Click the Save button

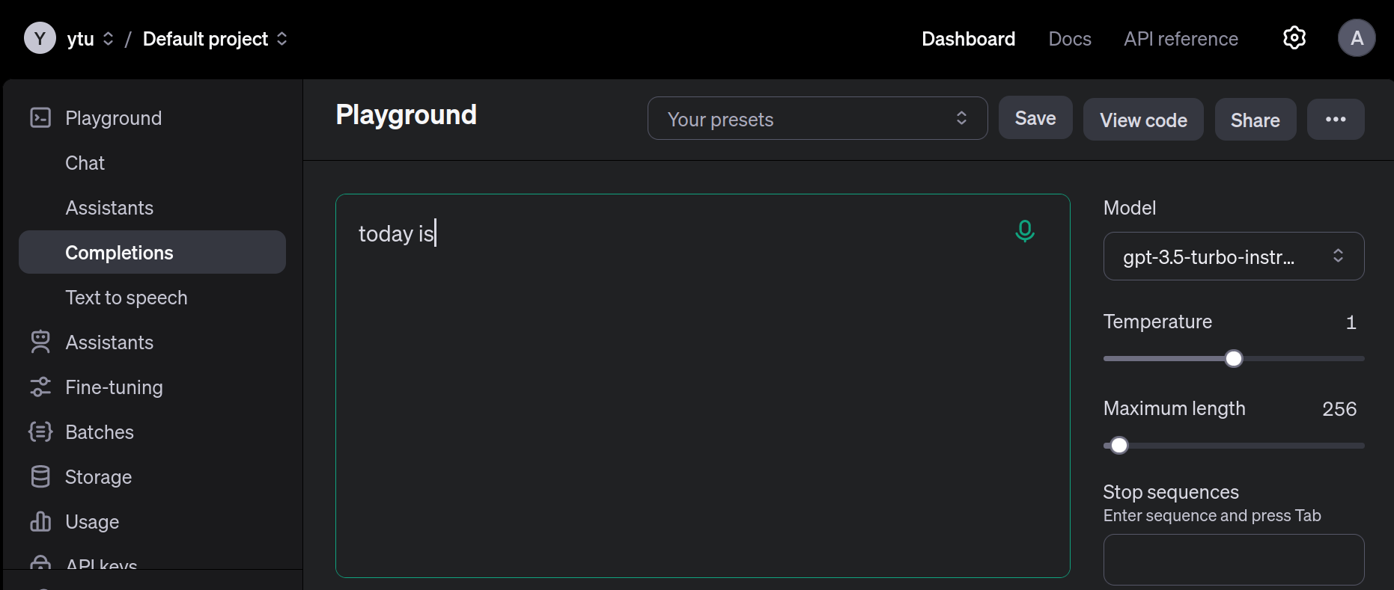tap(1035, 118)
